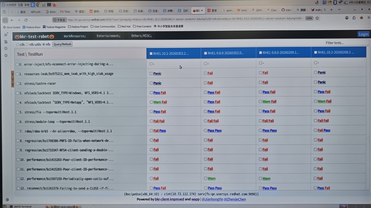Open the browser application menu icon at far right
The width and height of the screenshot is (371, 208).
368,18
